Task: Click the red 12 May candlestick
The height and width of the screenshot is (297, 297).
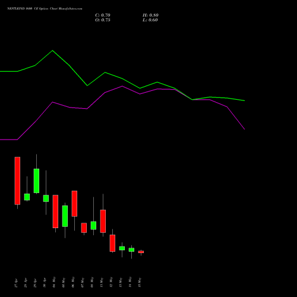Action: (112, 243)
